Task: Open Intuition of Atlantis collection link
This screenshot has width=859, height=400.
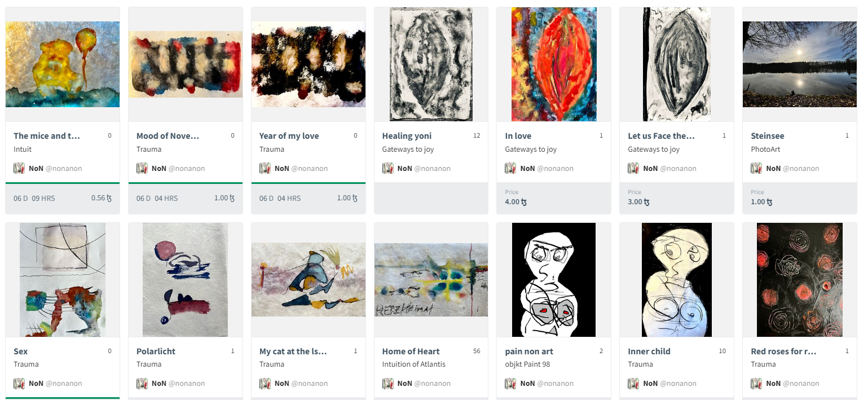Action: click(x=413, y=364)
